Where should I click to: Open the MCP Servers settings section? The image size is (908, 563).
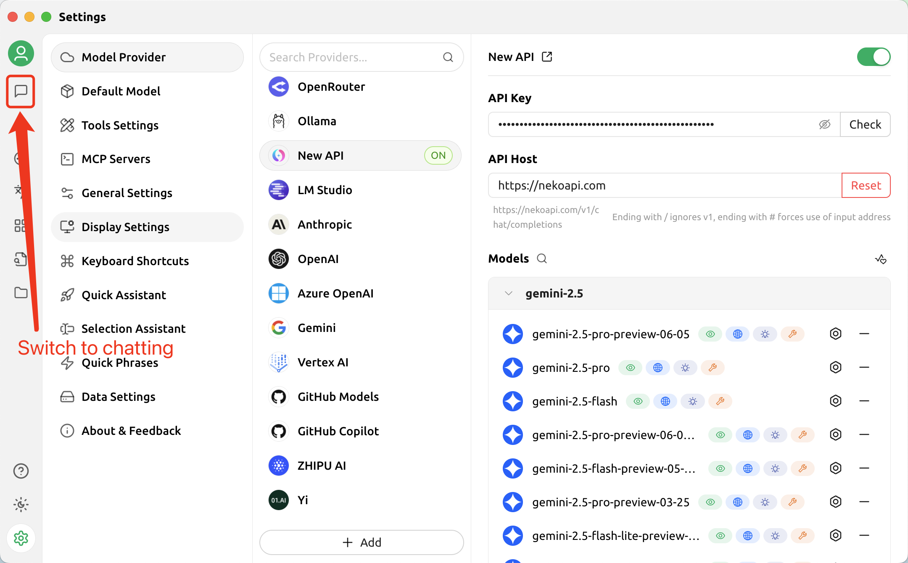pos(116,159)
